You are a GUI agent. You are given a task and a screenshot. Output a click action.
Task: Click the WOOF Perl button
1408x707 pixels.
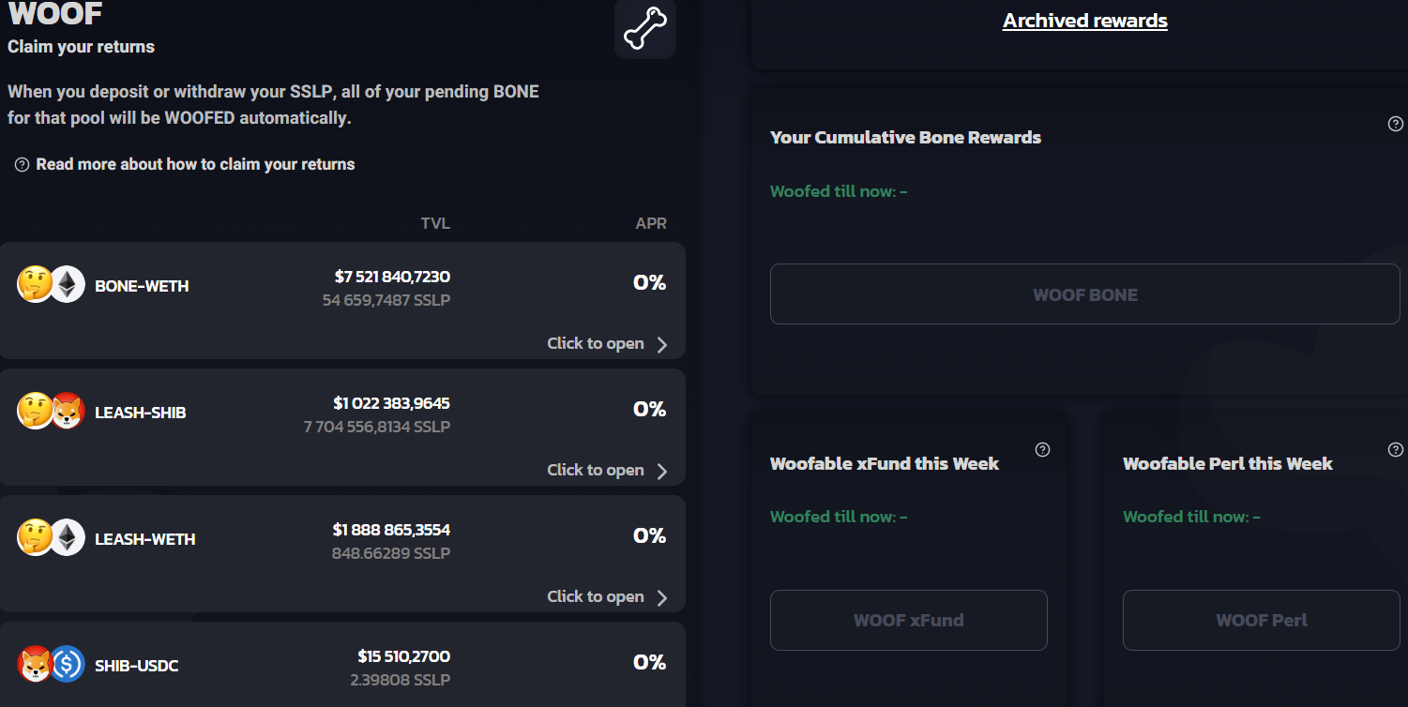1262,620
